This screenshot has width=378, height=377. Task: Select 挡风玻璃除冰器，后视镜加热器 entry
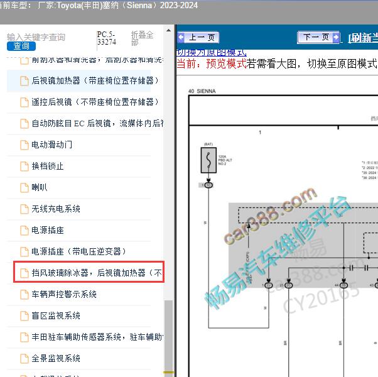point(89,272)
